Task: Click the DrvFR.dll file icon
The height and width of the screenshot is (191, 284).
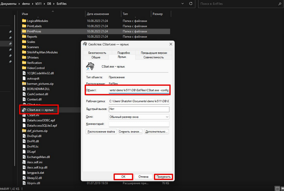Action: [x=24, y=141]
